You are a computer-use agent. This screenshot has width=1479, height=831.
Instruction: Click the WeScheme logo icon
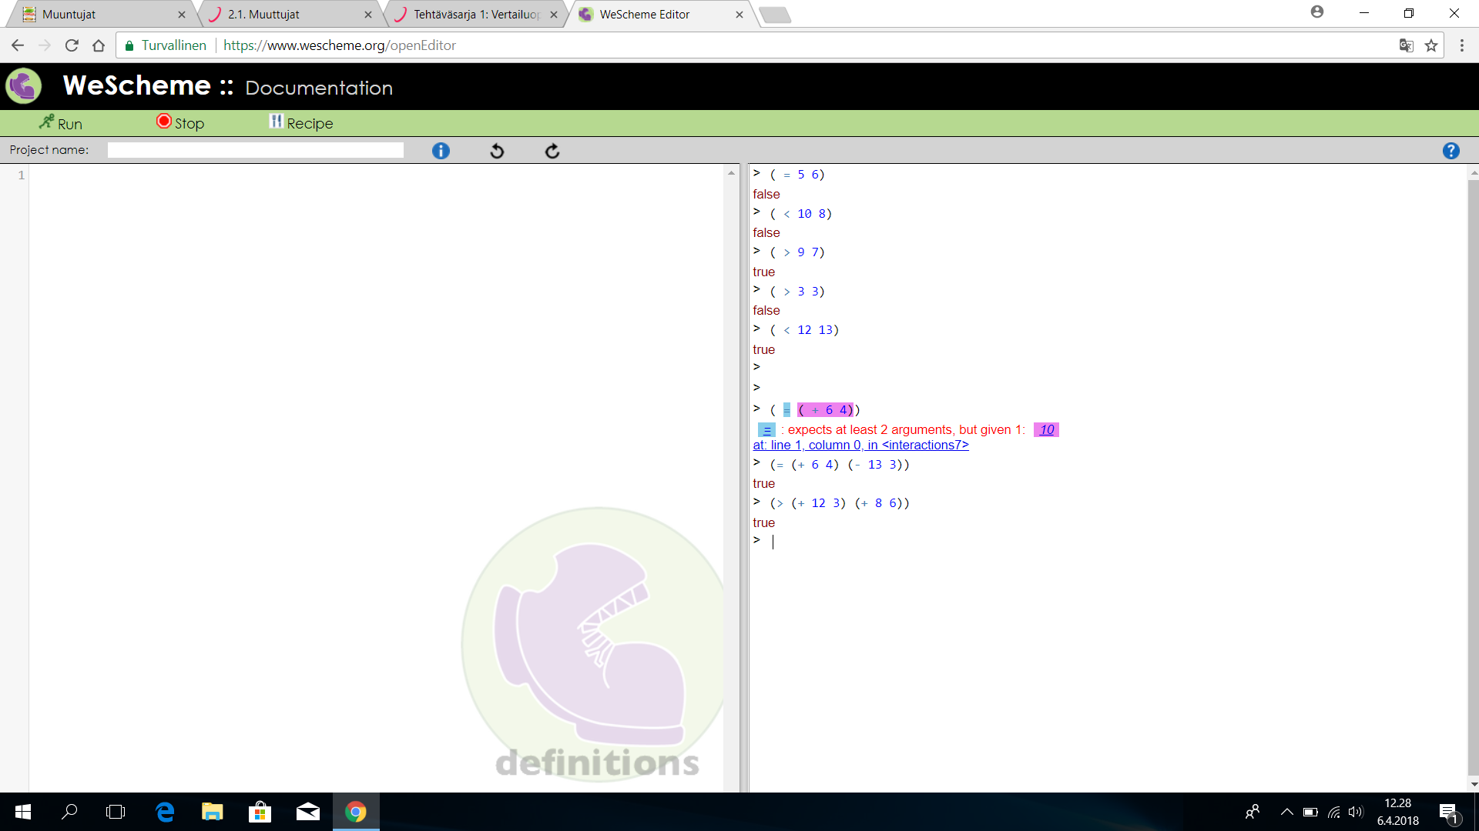point(24,85)
